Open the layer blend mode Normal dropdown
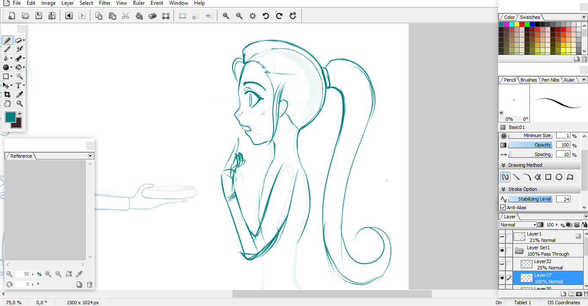Viewport: 588px width, 306px height. (518, 225)
